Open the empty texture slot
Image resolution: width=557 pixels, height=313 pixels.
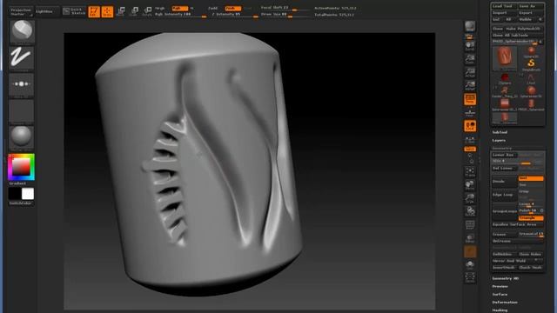pos(22,111)
